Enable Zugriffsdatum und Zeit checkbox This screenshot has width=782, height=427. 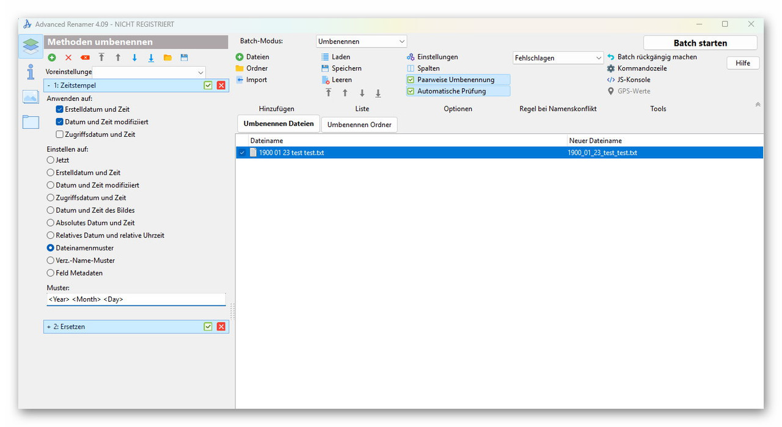coord(59,134)
